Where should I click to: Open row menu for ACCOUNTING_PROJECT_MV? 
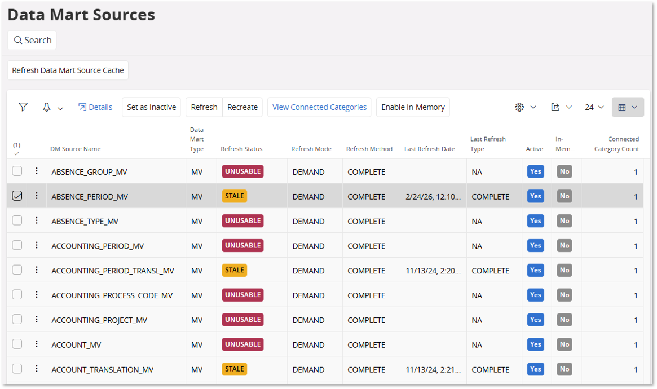click(37, 319)
